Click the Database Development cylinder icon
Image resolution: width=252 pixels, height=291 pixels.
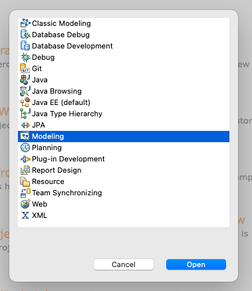25,46
